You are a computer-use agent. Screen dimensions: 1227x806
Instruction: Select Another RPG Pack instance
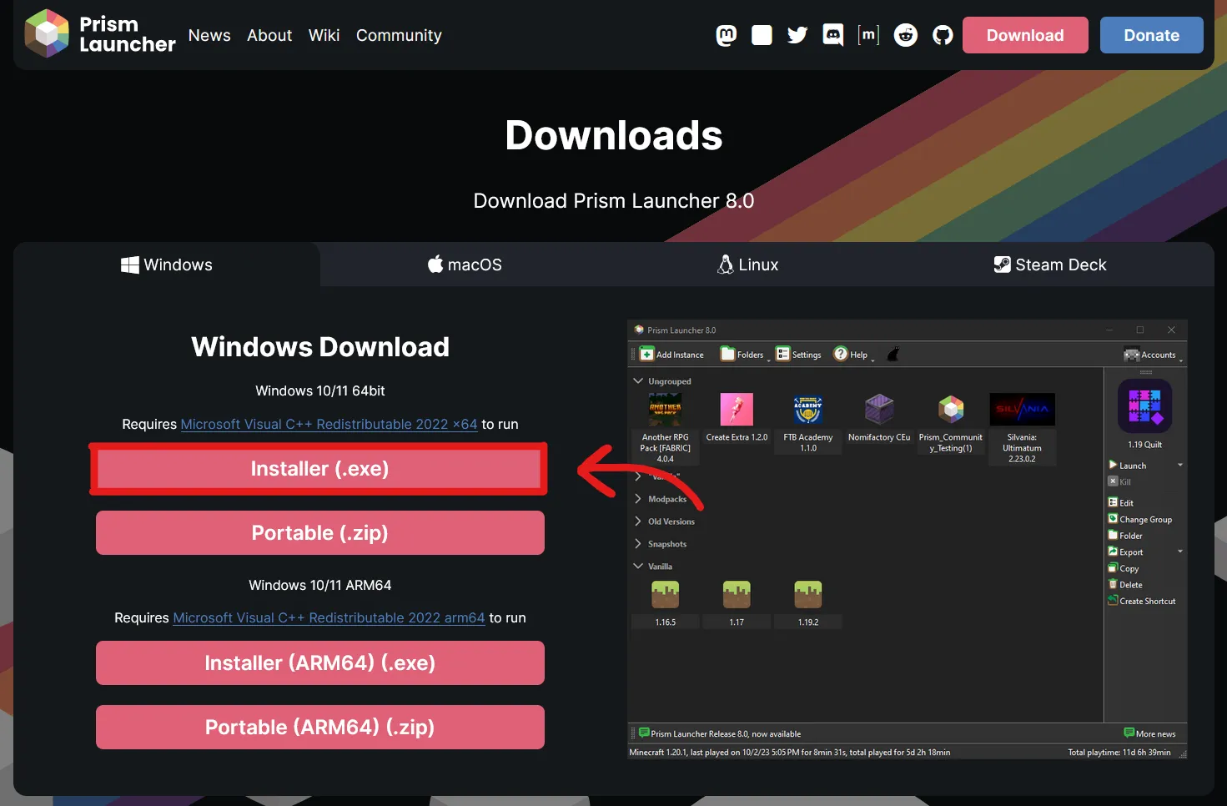(666, 428)
